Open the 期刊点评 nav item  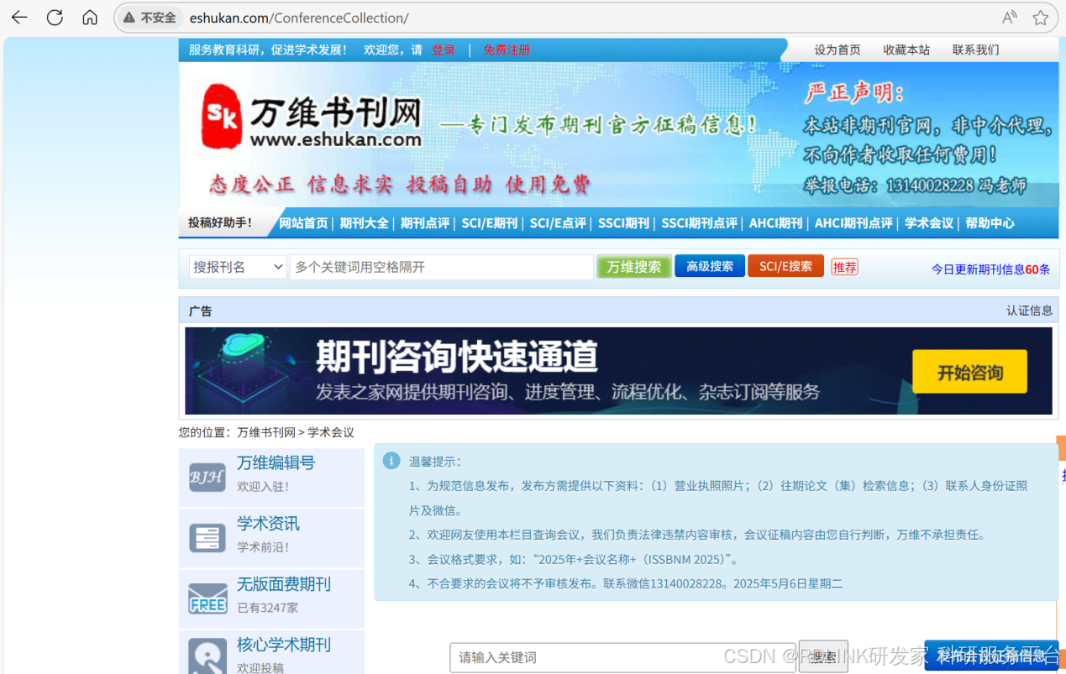(424, 223)
